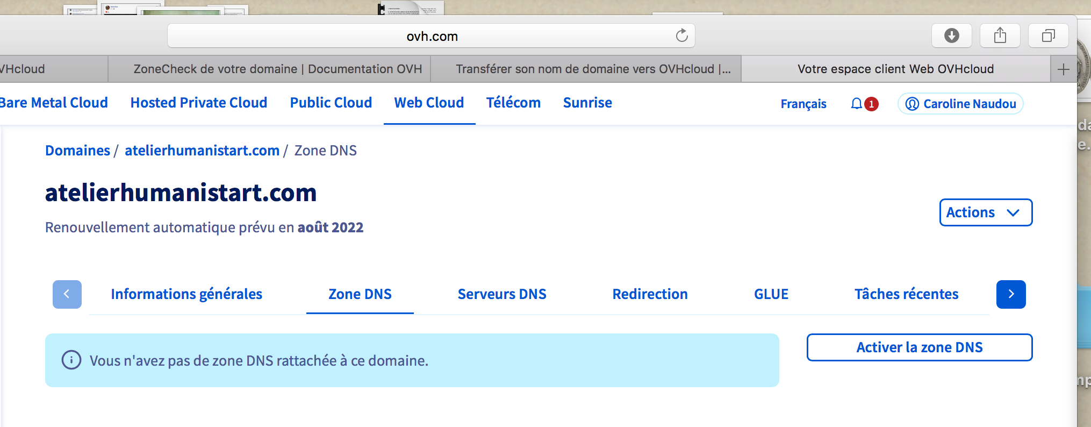Select the GLUE tab
Viewport: 1091px width, 427px height.
771,294
